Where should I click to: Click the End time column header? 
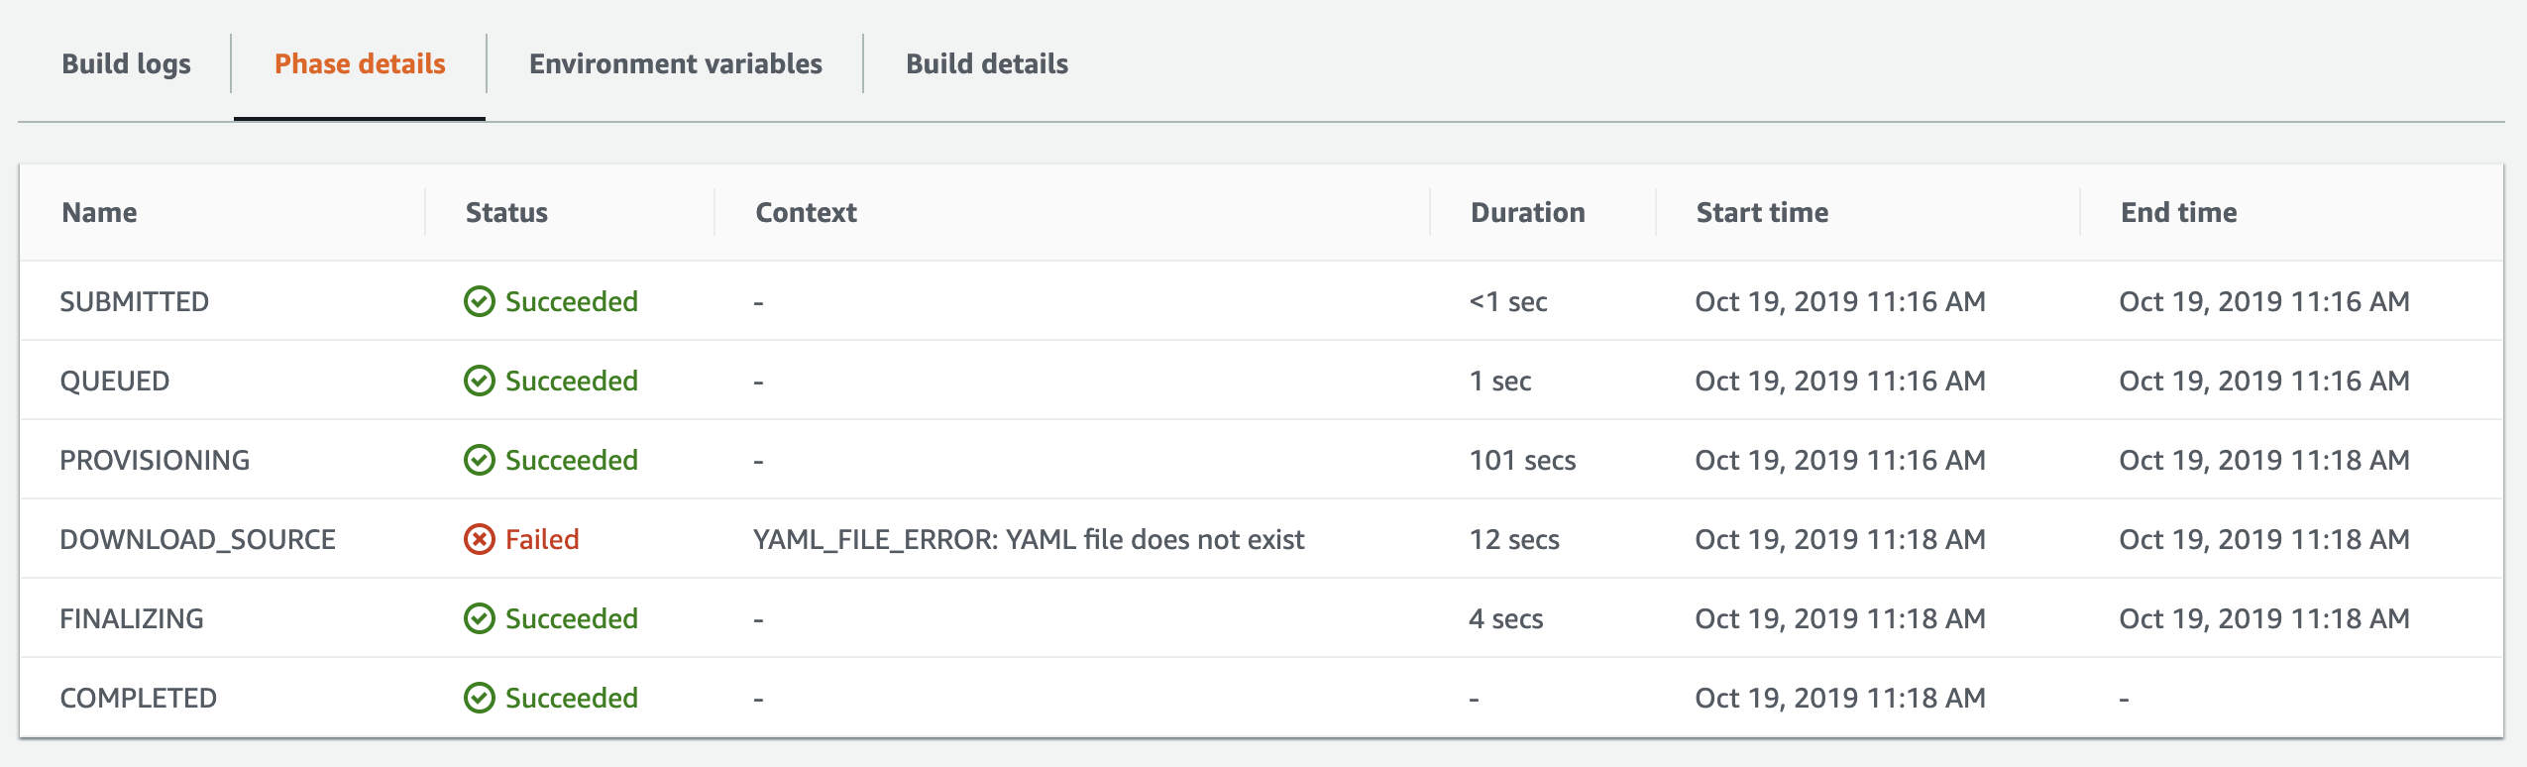tap(2178, 212)
